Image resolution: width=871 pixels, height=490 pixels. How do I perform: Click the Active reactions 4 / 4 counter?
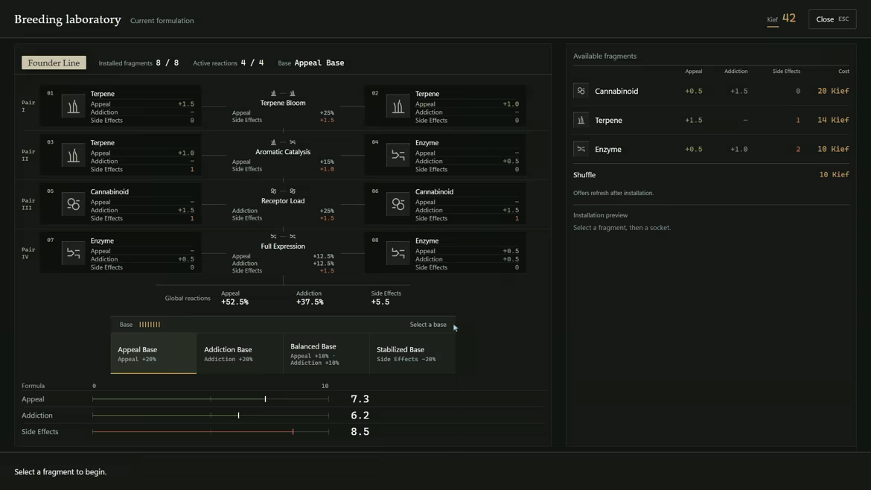pyautogui.click(x=229, y=63)
